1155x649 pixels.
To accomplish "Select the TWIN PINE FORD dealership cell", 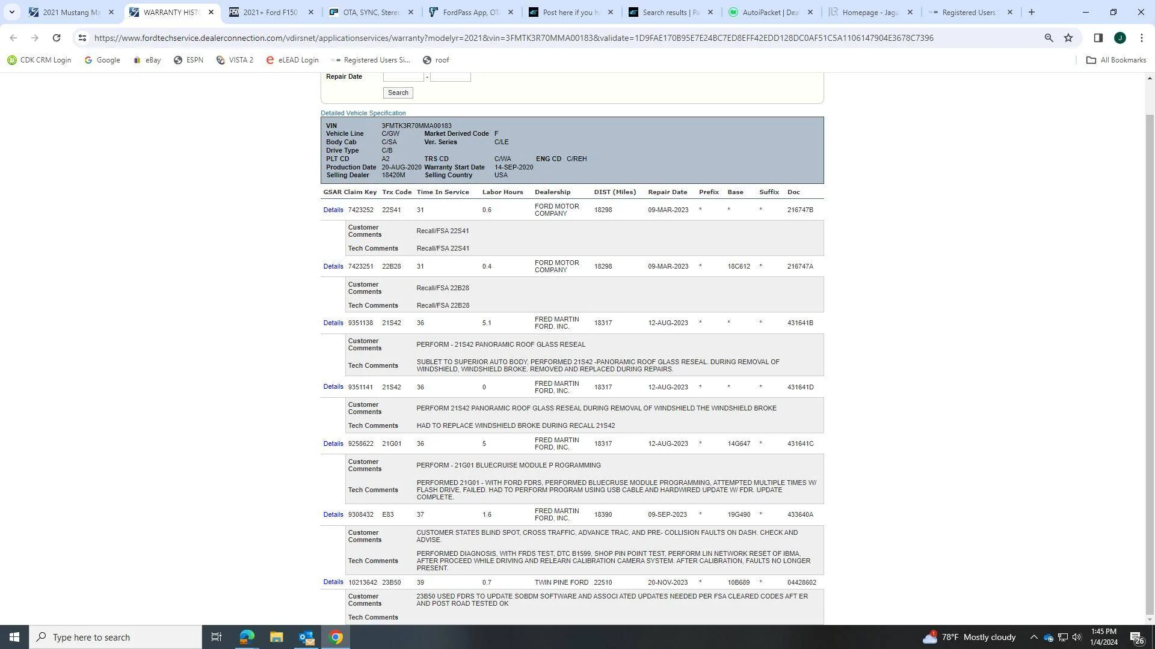I will tap(561, 583).
